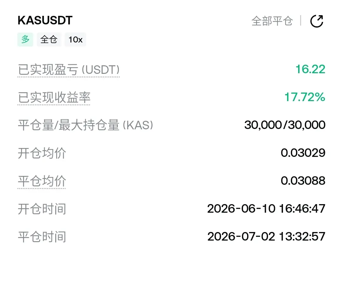343x284 pixels.
Task: Tap the 17.72% realized return value
Action: click(x=305, y=97)
